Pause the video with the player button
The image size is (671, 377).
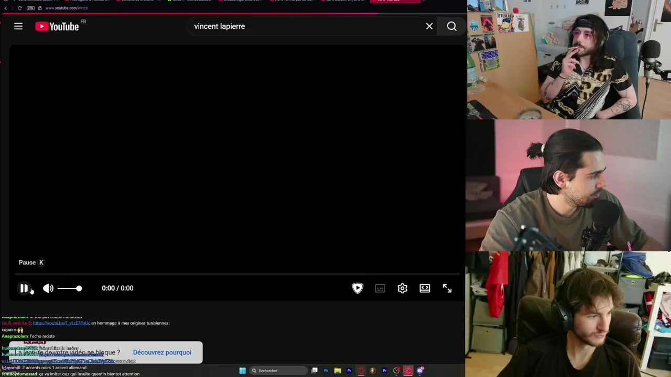click(24, 288)
